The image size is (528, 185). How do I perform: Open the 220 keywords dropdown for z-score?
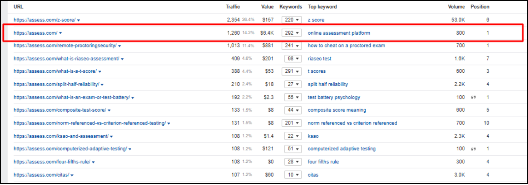pos(292,20)
